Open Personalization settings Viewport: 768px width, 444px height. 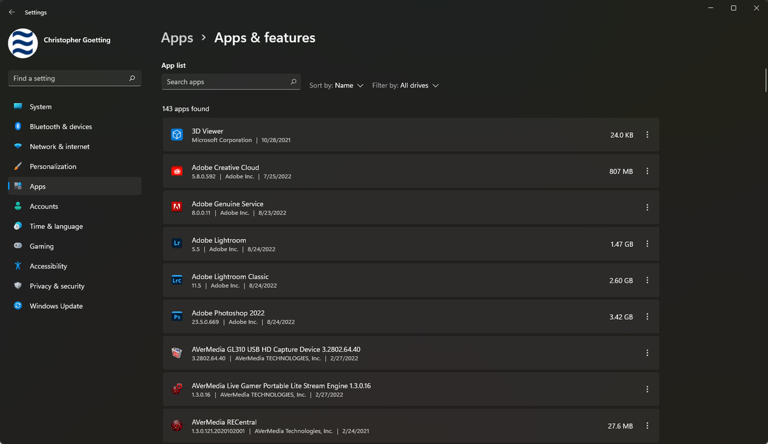pos(74,166)
